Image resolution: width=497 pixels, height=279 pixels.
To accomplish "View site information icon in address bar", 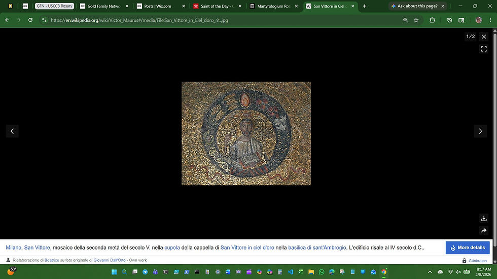I will click(45, 20).
